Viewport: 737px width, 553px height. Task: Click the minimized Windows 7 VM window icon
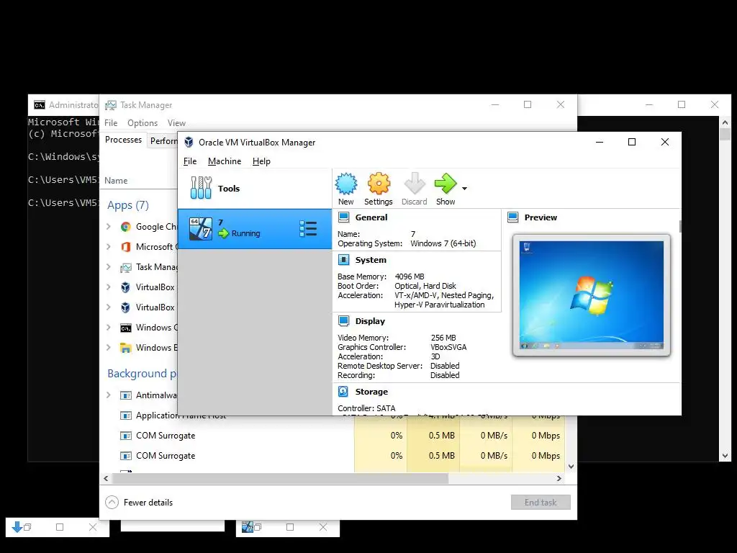pyautogui.click(x=248, y=527)
